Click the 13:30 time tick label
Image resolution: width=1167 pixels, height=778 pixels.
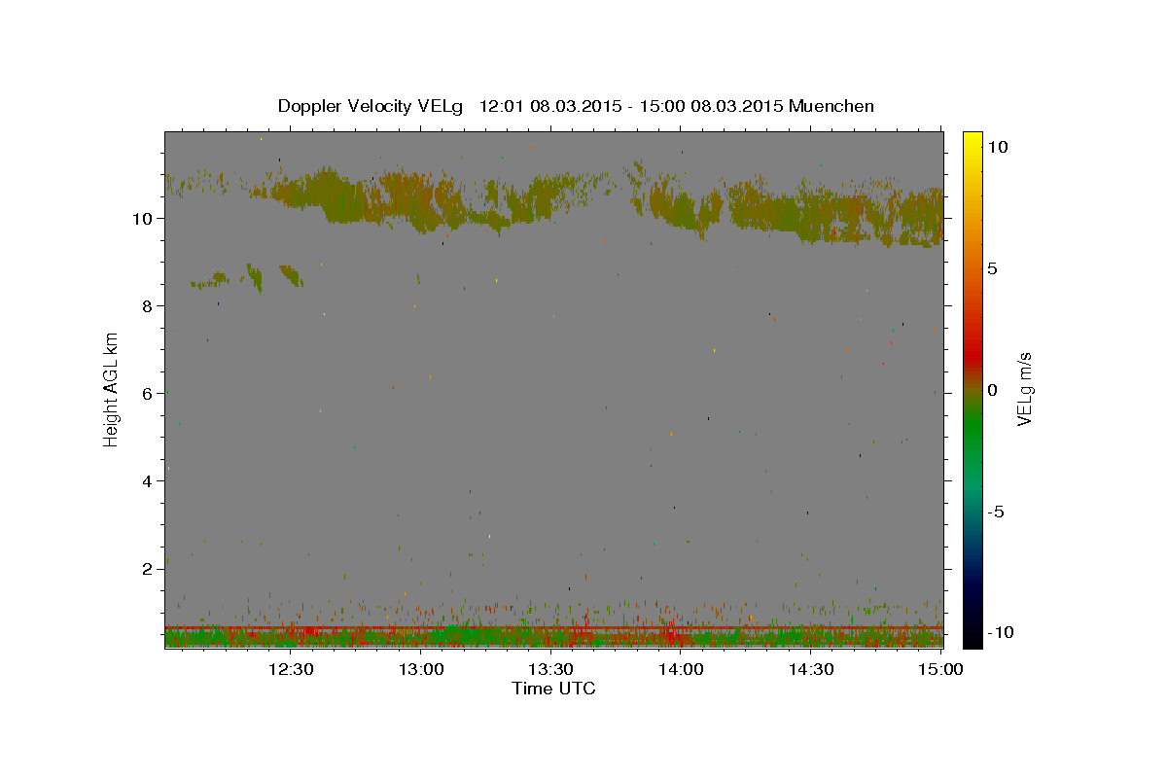point(550,669)
